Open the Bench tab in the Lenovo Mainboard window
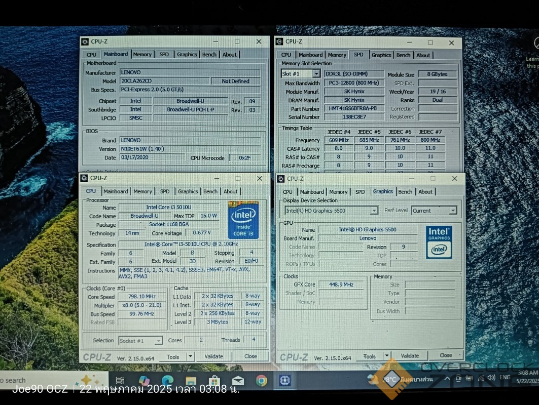Viewport: 539px width, 405px height. click(209, 54)
